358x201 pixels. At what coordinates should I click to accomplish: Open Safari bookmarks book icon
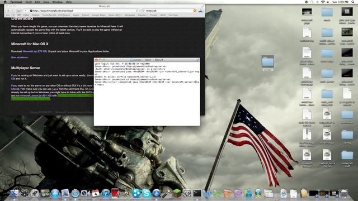tap(13, 15)
